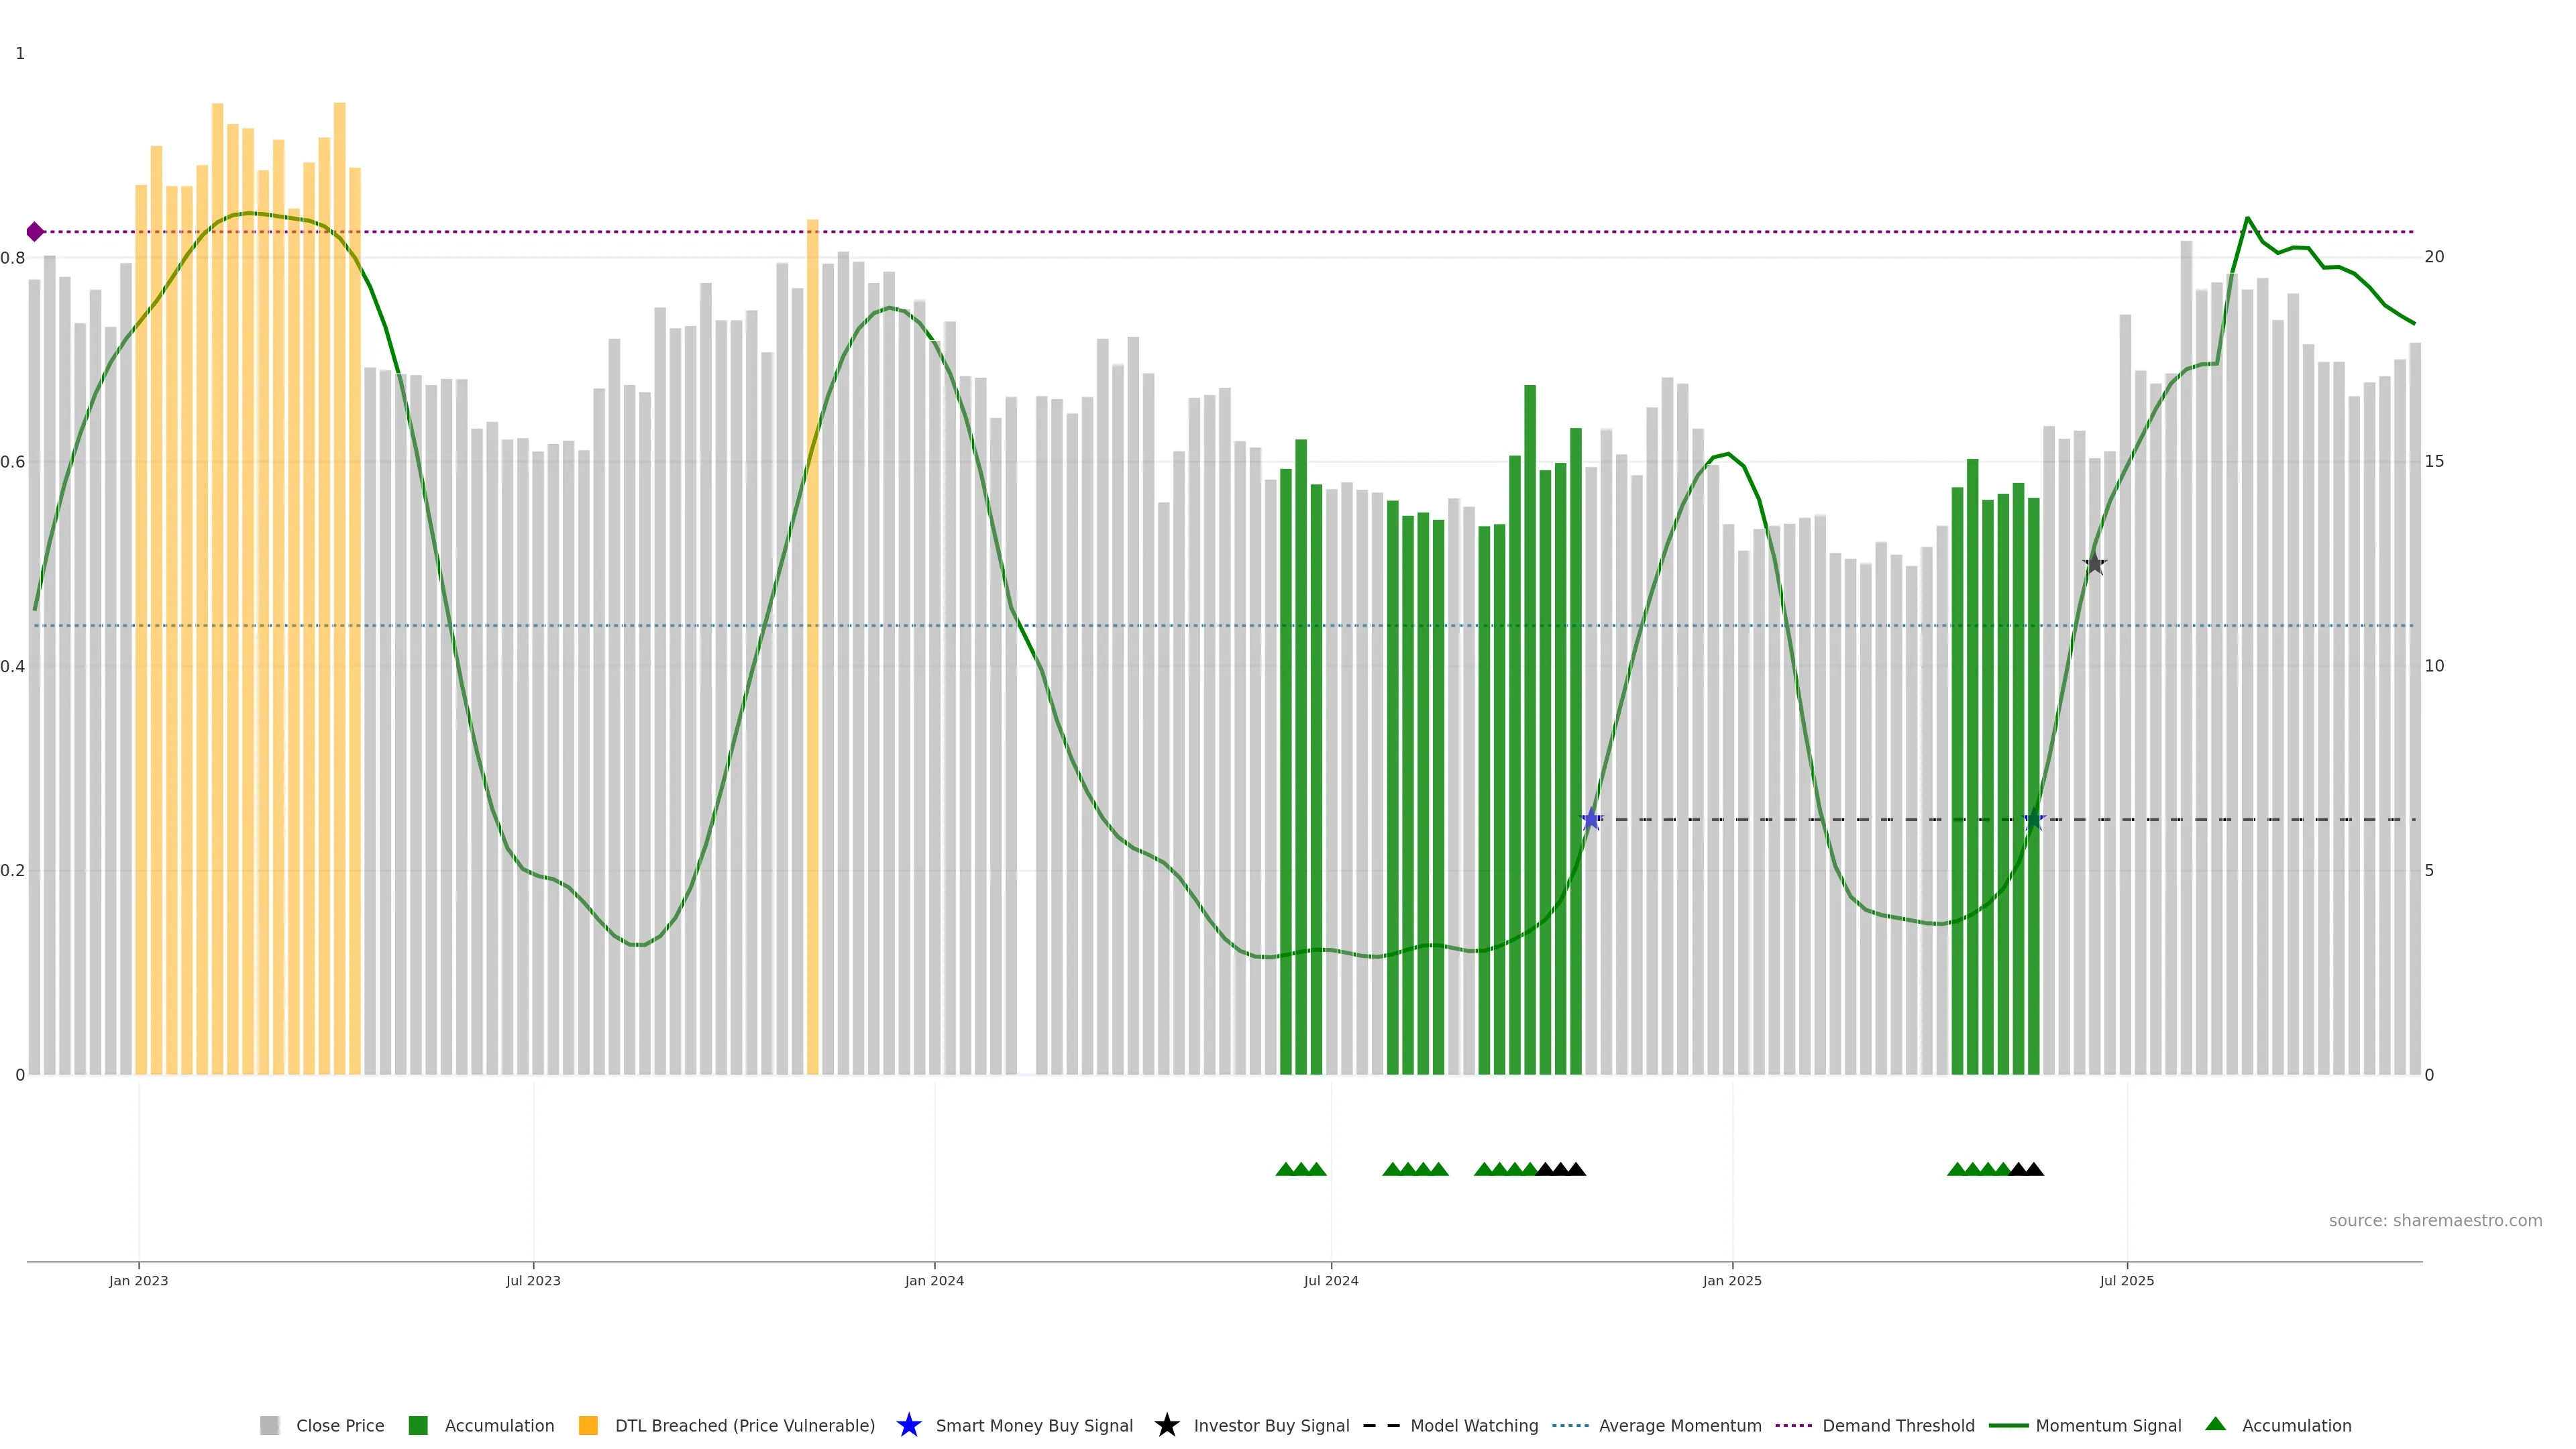Click the second blue star near May 2025

(x=2033, y=820)
